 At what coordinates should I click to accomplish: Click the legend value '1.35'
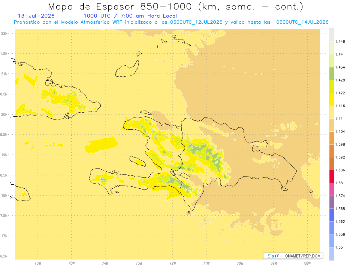point(339,247)
